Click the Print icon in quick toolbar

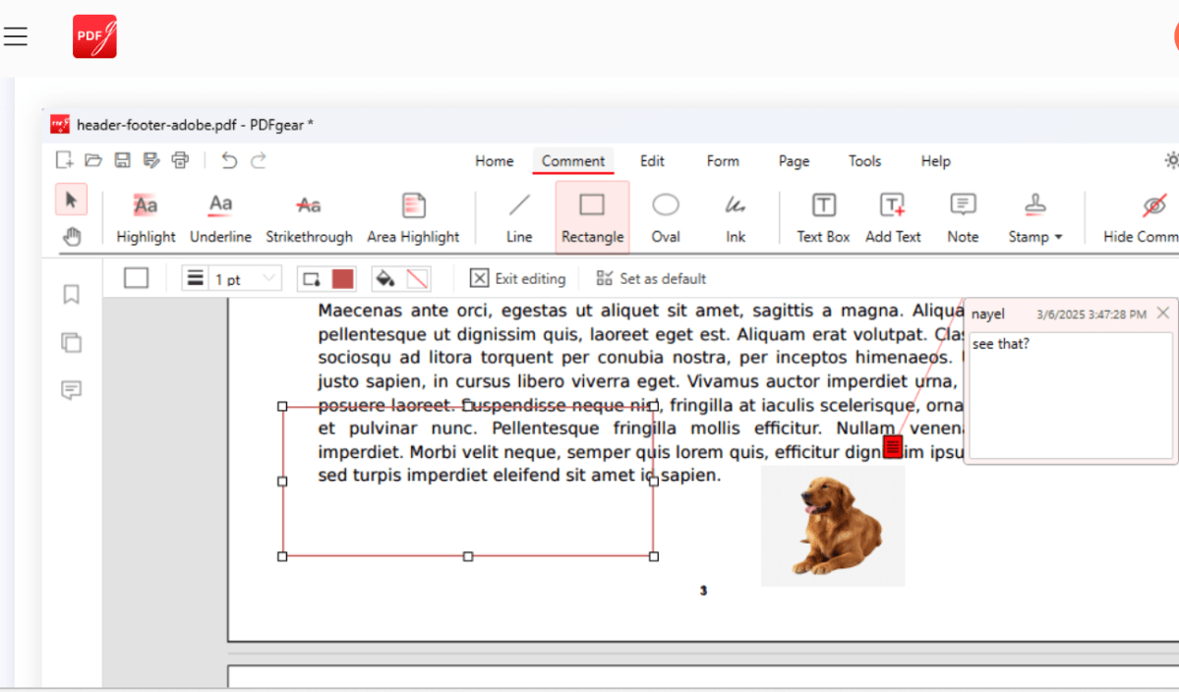[x=180, y=160]
